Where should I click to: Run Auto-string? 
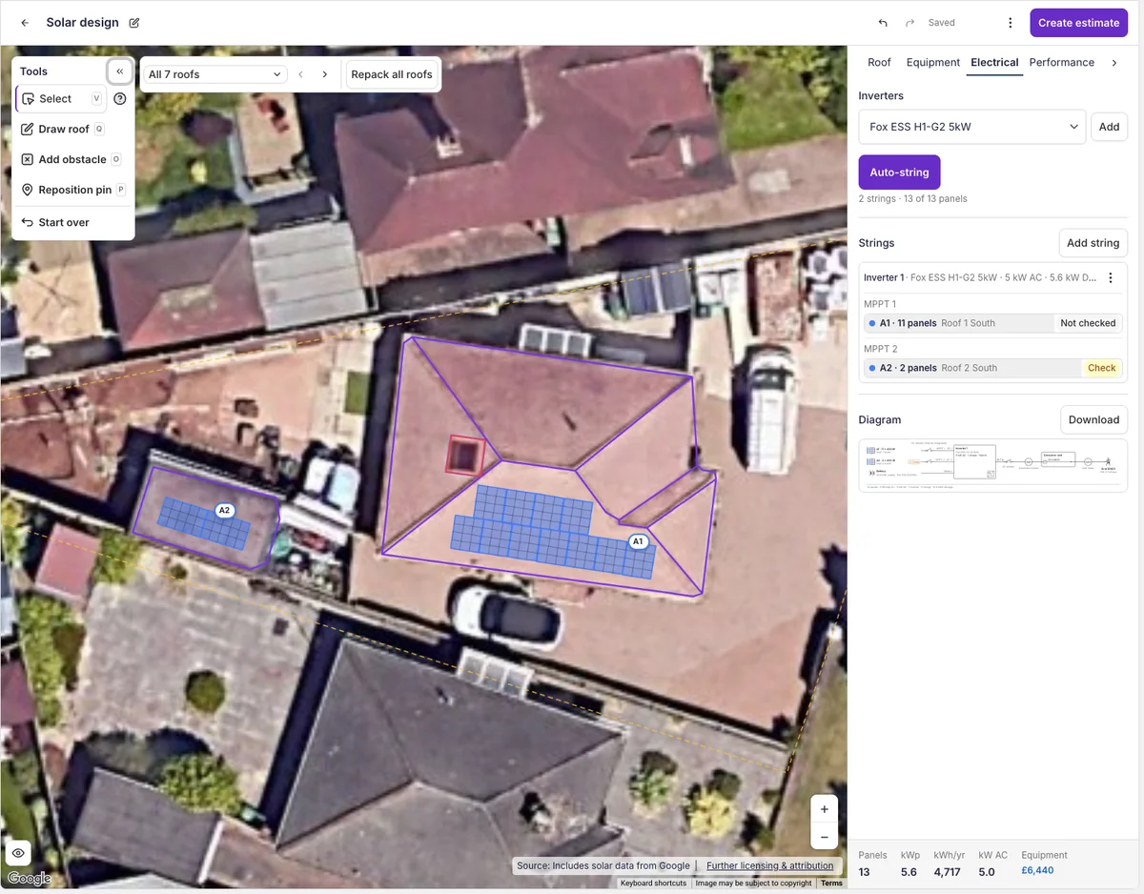(900, 173)
